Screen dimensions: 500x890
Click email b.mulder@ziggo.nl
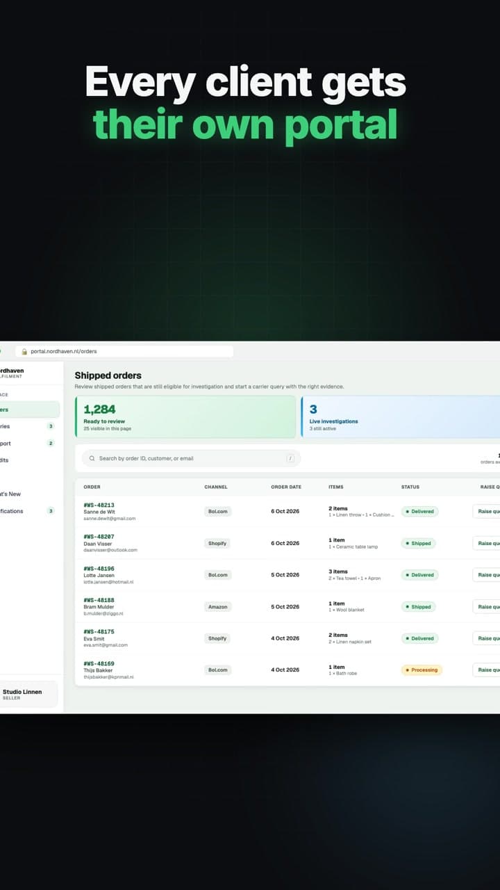pyautogui.click(x=102, y=613)
